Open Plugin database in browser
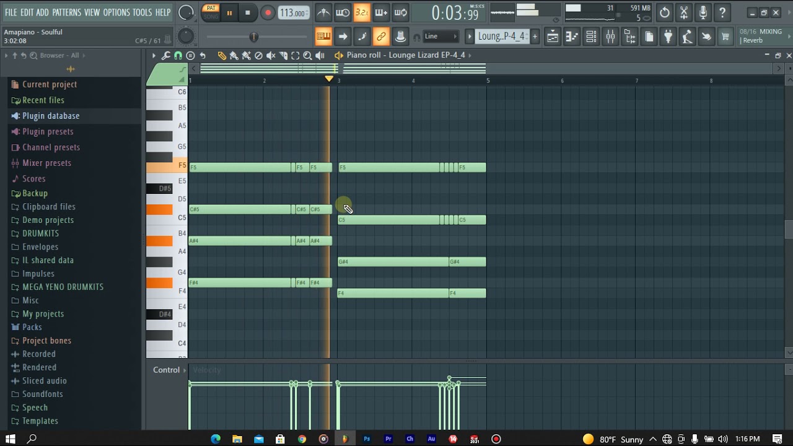Image resolution: width=793 pixels, height=446 pixels. 51,116
